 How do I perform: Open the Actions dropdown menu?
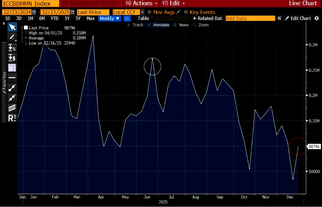click(142, 4)
